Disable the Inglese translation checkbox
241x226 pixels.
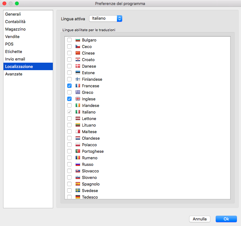point(69,99)
